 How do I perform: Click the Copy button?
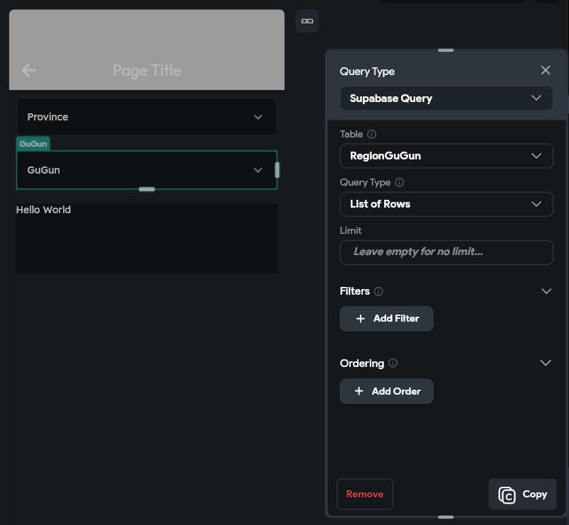click(x=522, y=494)
